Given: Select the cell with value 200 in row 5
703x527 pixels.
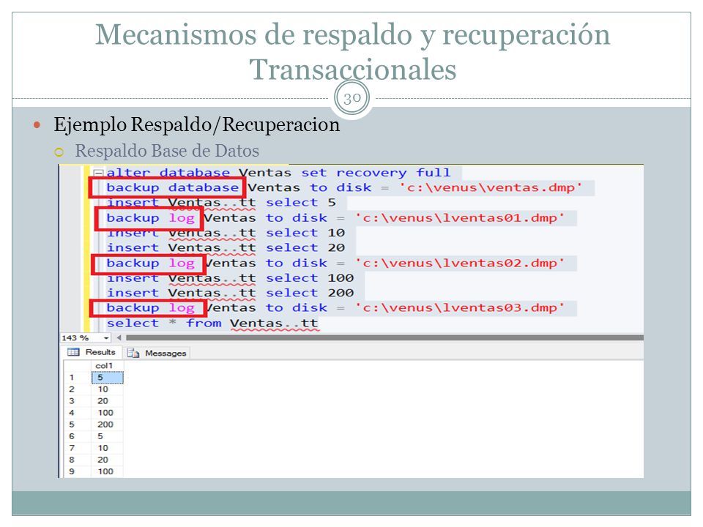Looking at the screenshot, I should click(x=107, y=424).
